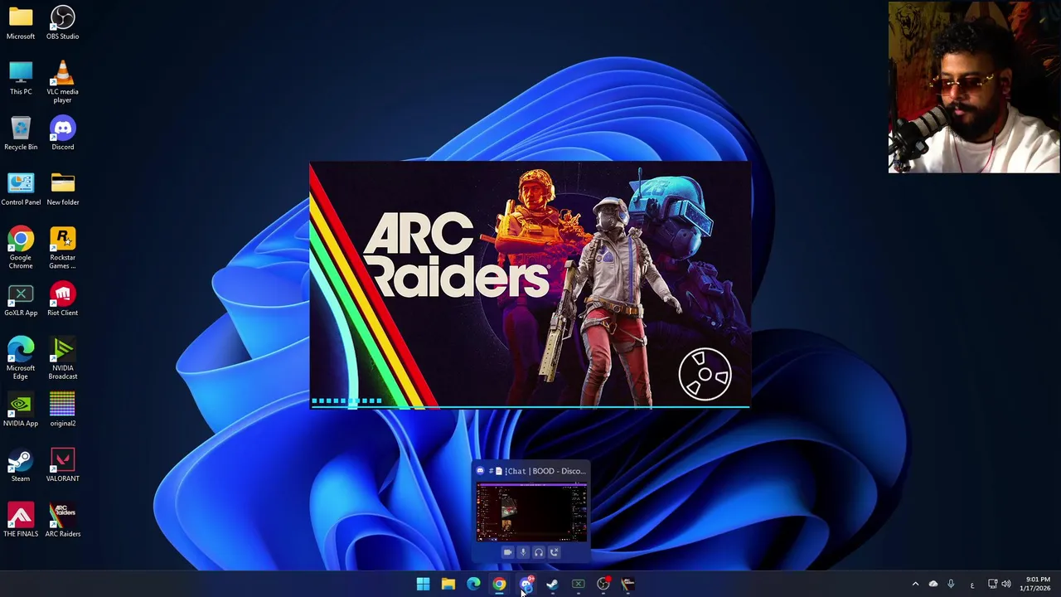Open OneDrive cloud tray icon
The image size is (1061, 597).
point(933,585)
